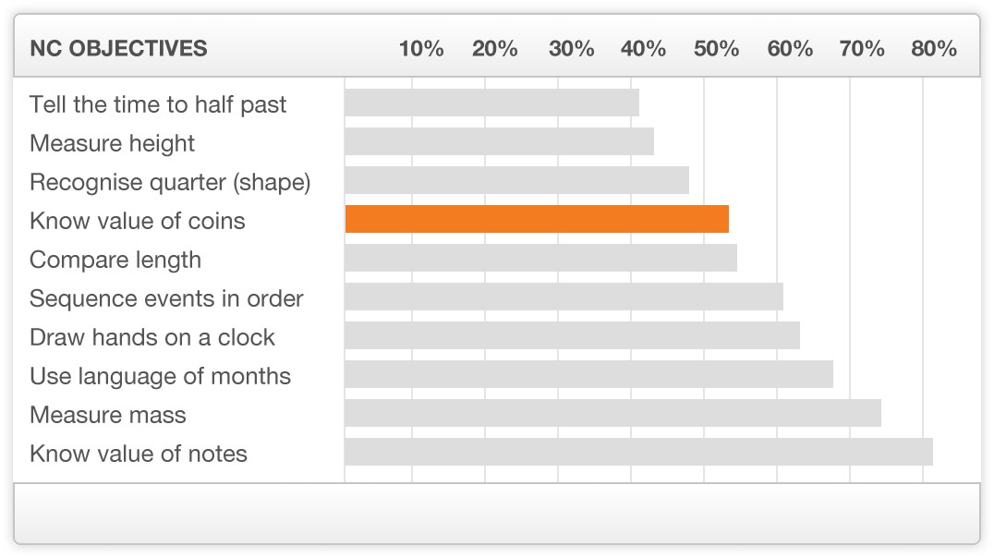Click the 30% column label
The image size is (994, 558).
click(571, 48)
